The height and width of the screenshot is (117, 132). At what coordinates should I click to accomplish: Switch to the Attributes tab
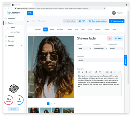[x=60, y=29]
